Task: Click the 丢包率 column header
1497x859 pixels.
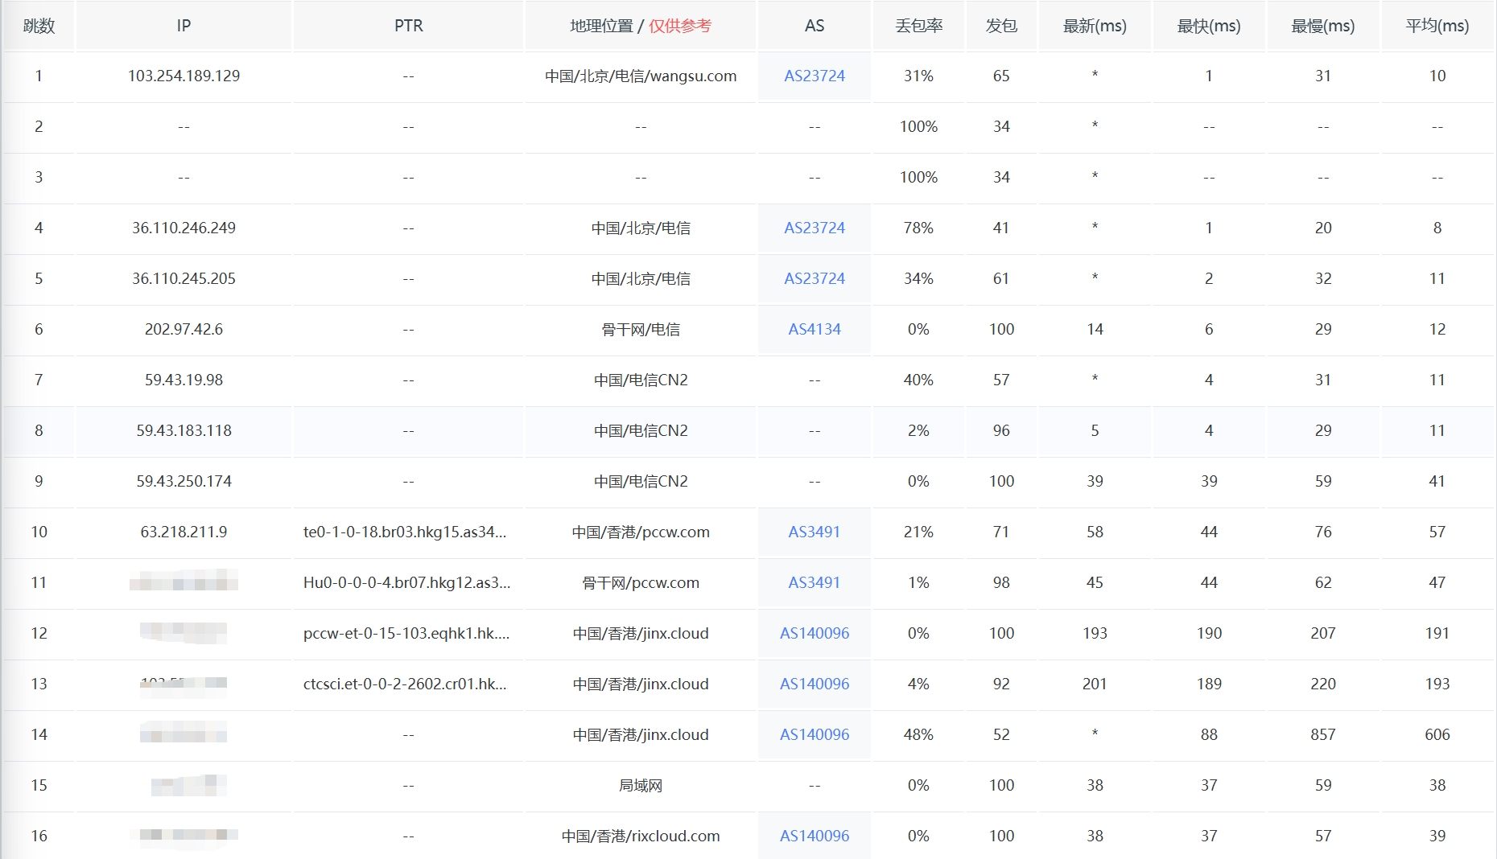Action: [x=917, y=25]
